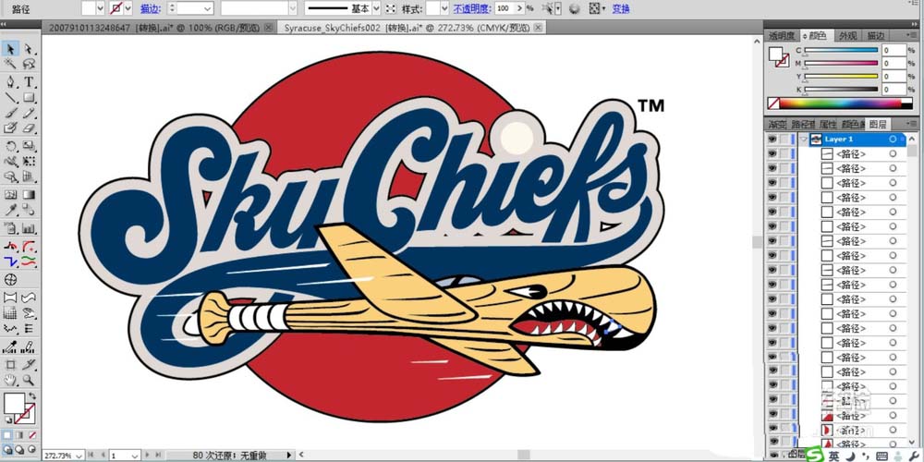Screen dimensions: 924x462
Task: Select the Pencil tool
Action: [x=29, y=113]
